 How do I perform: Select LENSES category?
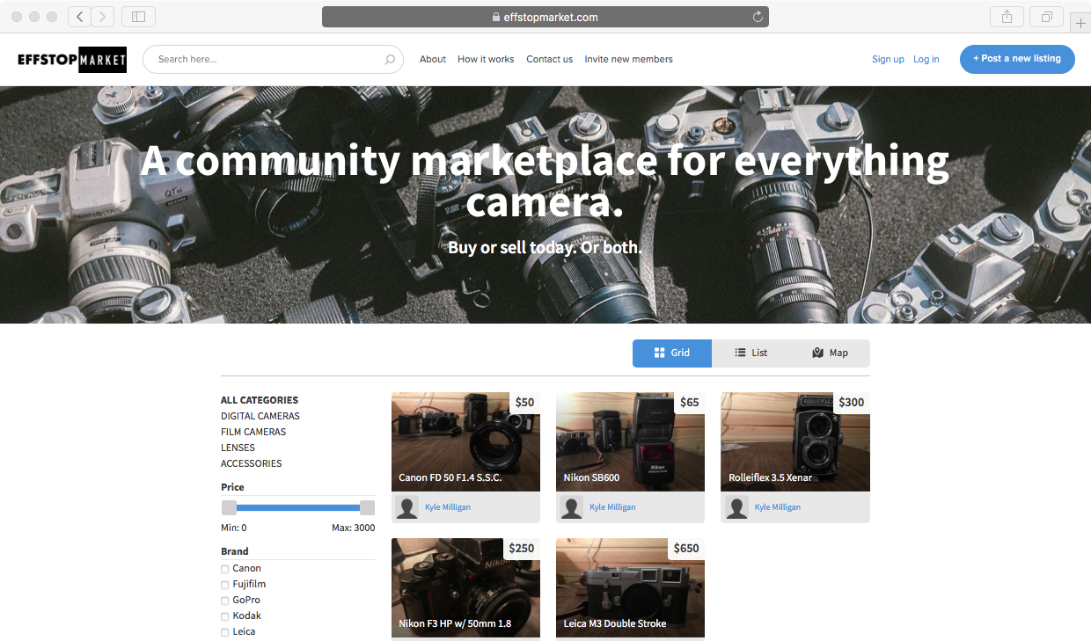[x=238, y=448]
